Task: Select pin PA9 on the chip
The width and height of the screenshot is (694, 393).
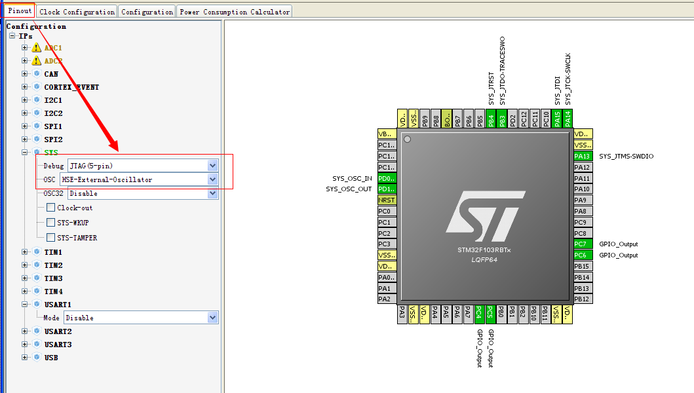Action: (x=583, y=200)
